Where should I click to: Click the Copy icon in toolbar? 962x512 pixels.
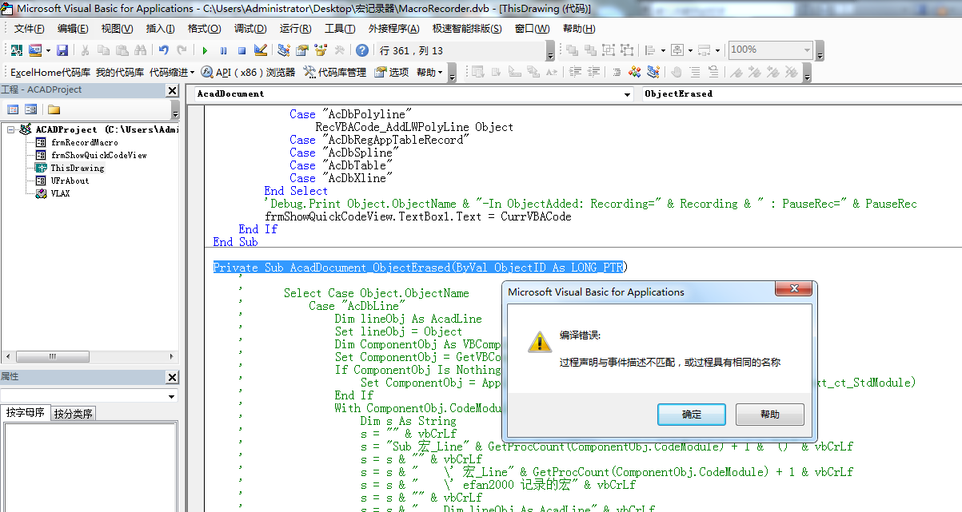pyautogui.click(x=104, y=50)
